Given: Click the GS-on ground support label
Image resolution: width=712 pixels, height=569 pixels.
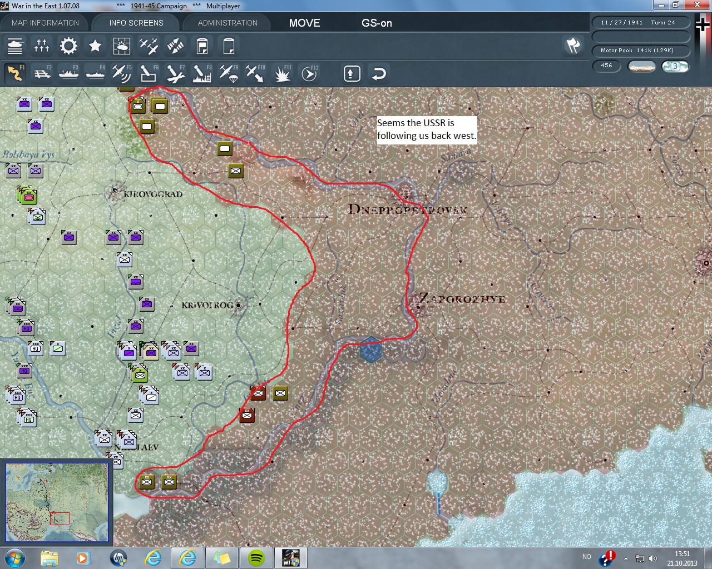Looking at the screenshot, I should click(377, 23).
